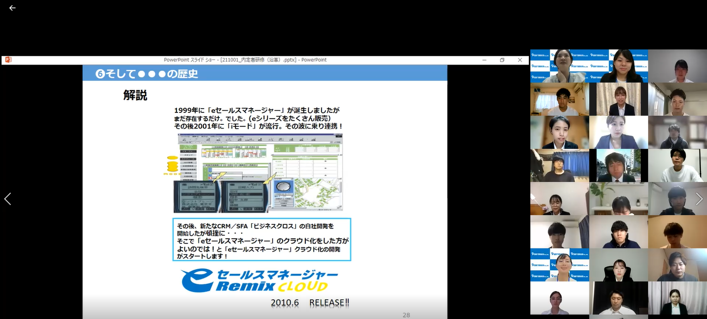Close the PowerPoint slide show window

[x=520, y=60]
